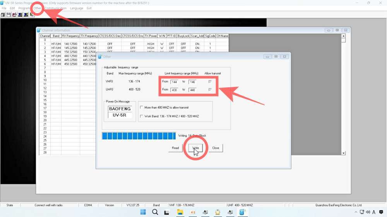Open the Windows Start menu
Viewport: 387px width, 217px height.
143,212
